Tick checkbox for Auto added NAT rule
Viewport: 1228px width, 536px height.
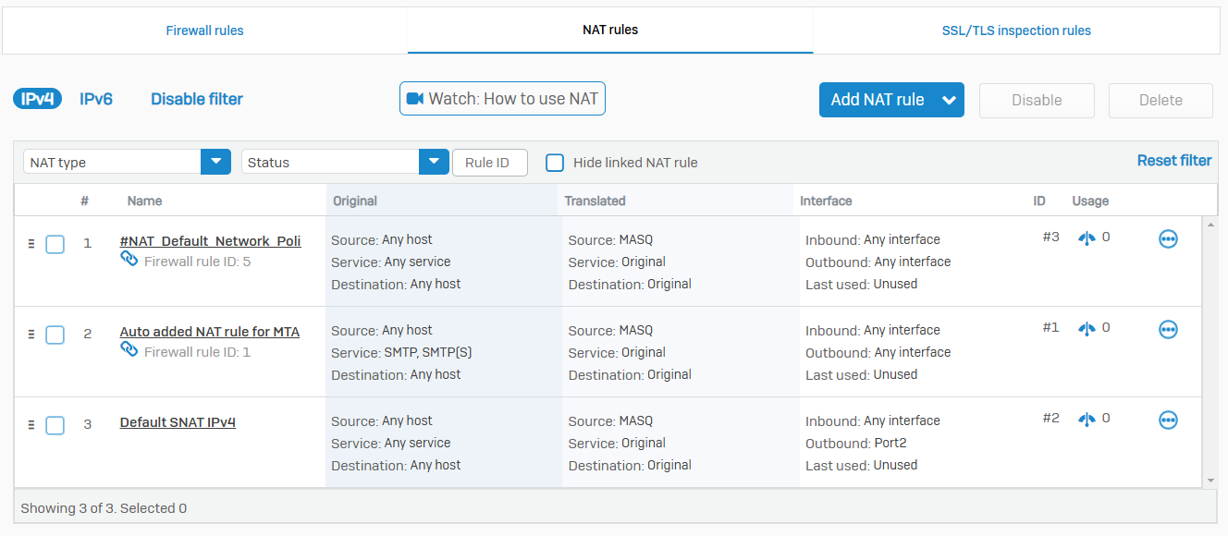click(x=55, y=335)
